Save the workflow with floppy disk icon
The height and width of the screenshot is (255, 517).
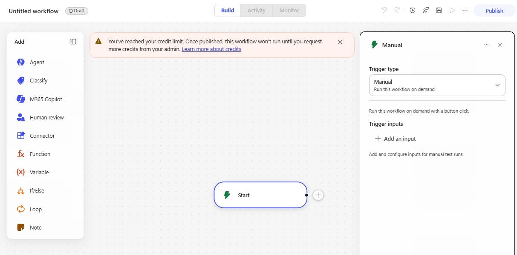click(439, 10)
